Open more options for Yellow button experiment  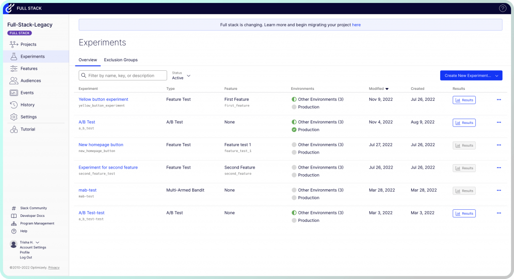click(498, 100)
